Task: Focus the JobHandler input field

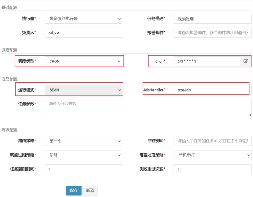Action: point(212,90)
